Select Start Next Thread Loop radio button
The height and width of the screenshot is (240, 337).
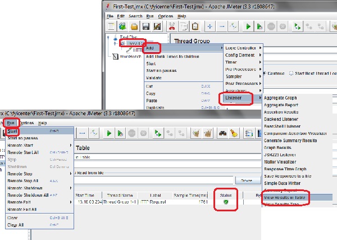click(291, 73)
